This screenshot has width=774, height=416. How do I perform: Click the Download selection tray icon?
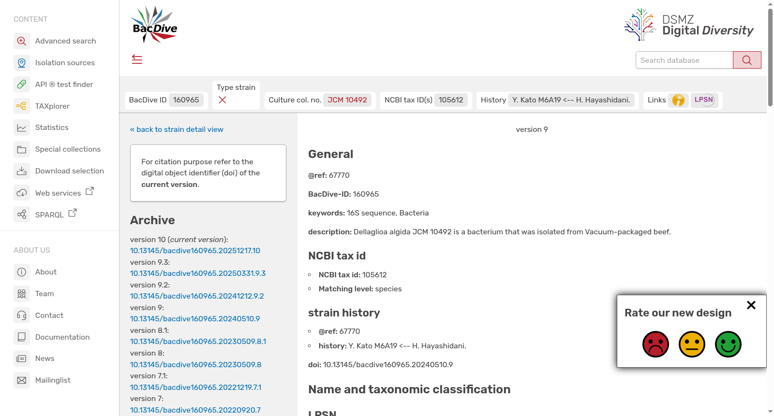(22, 171)
